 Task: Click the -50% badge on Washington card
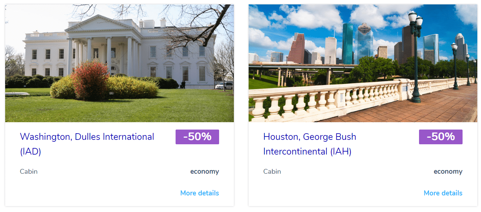point(197,137)
